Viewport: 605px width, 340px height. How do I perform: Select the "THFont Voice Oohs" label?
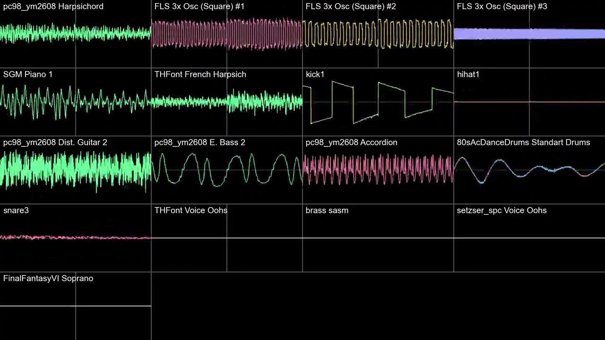[191, 211]
